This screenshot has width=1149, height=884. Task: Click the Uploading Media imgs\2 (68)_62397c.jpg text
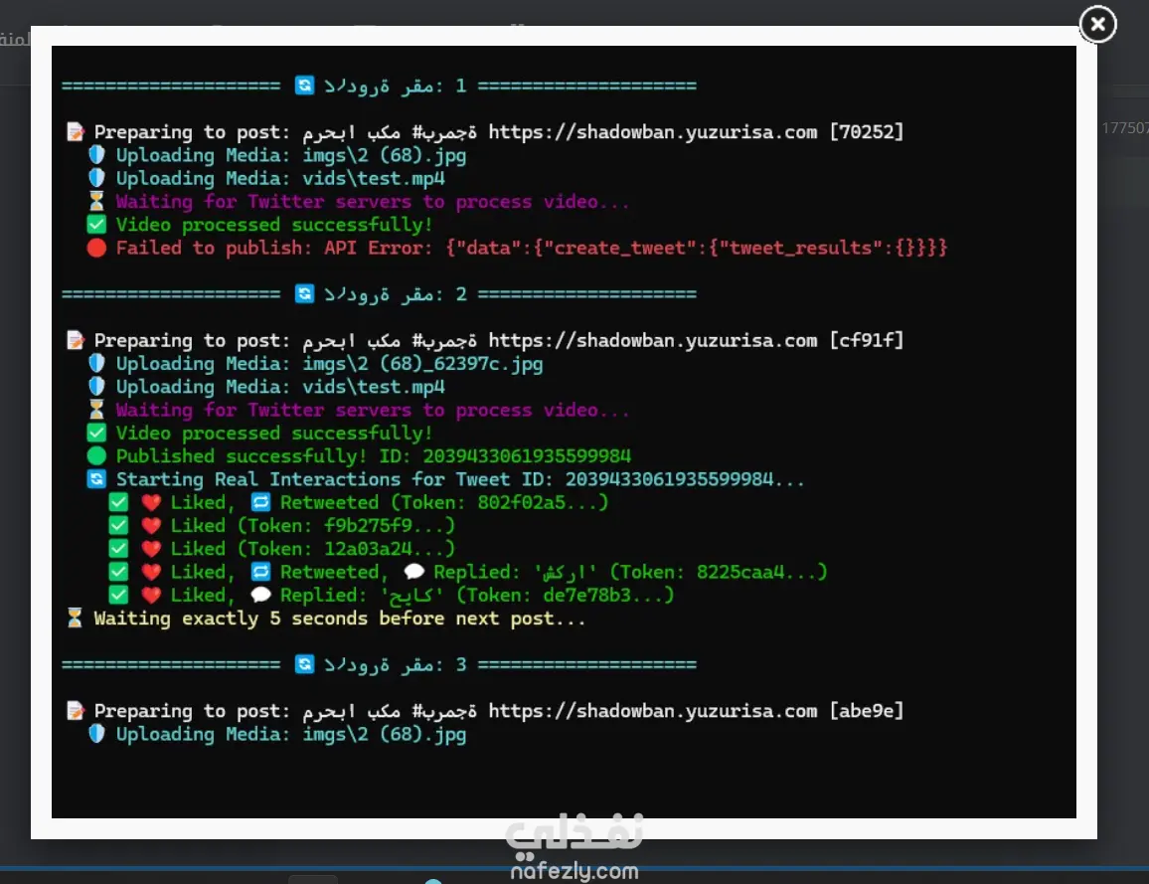point(329,364)
